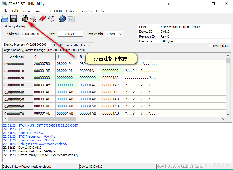The image size is (233, 170).
Task: Click the Address column header
Action: (18, 57)
